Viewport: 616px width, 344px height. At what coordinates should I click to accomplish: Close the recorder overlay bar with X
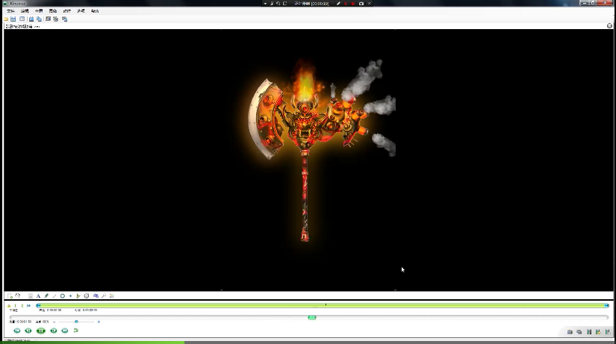pos(370,4)
